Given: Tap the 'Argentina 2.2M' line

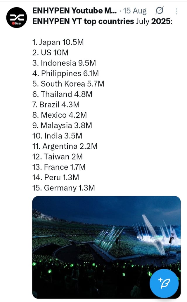Looking at the screenshot, I should click(65, 146).
